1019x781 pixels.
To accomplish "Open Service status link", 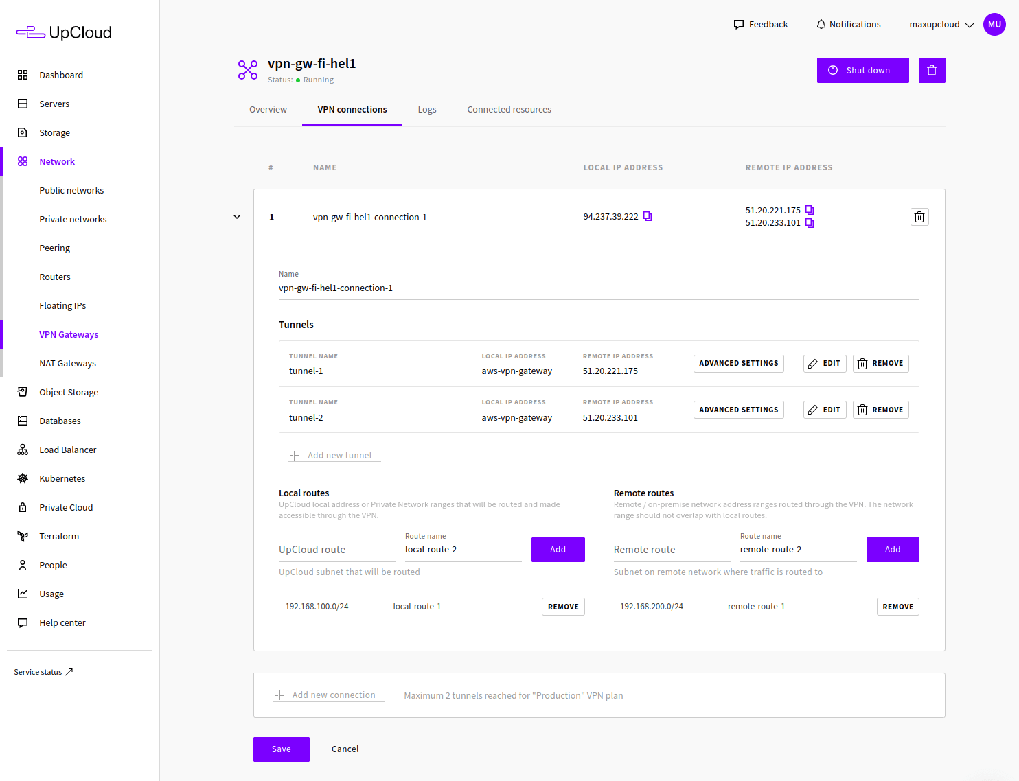I will pos(43,672).
